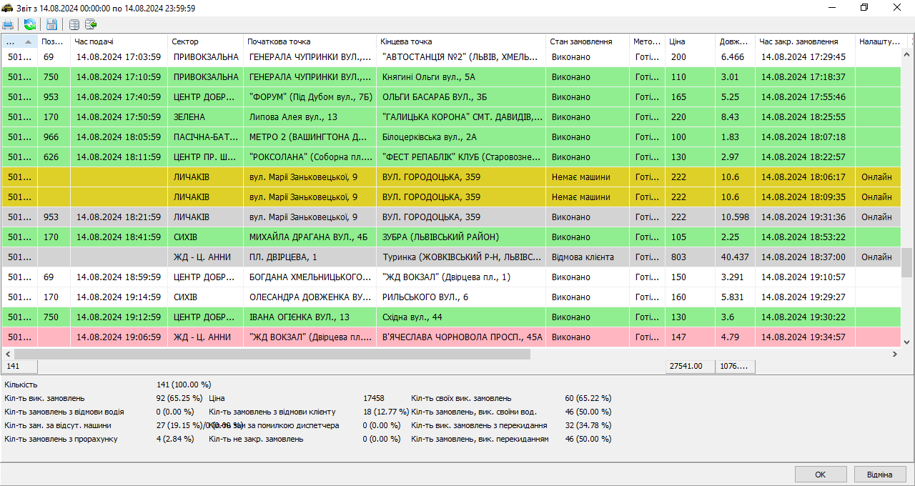Click the database icon with green arrow
Screen dimensions: 915x486
91,25
